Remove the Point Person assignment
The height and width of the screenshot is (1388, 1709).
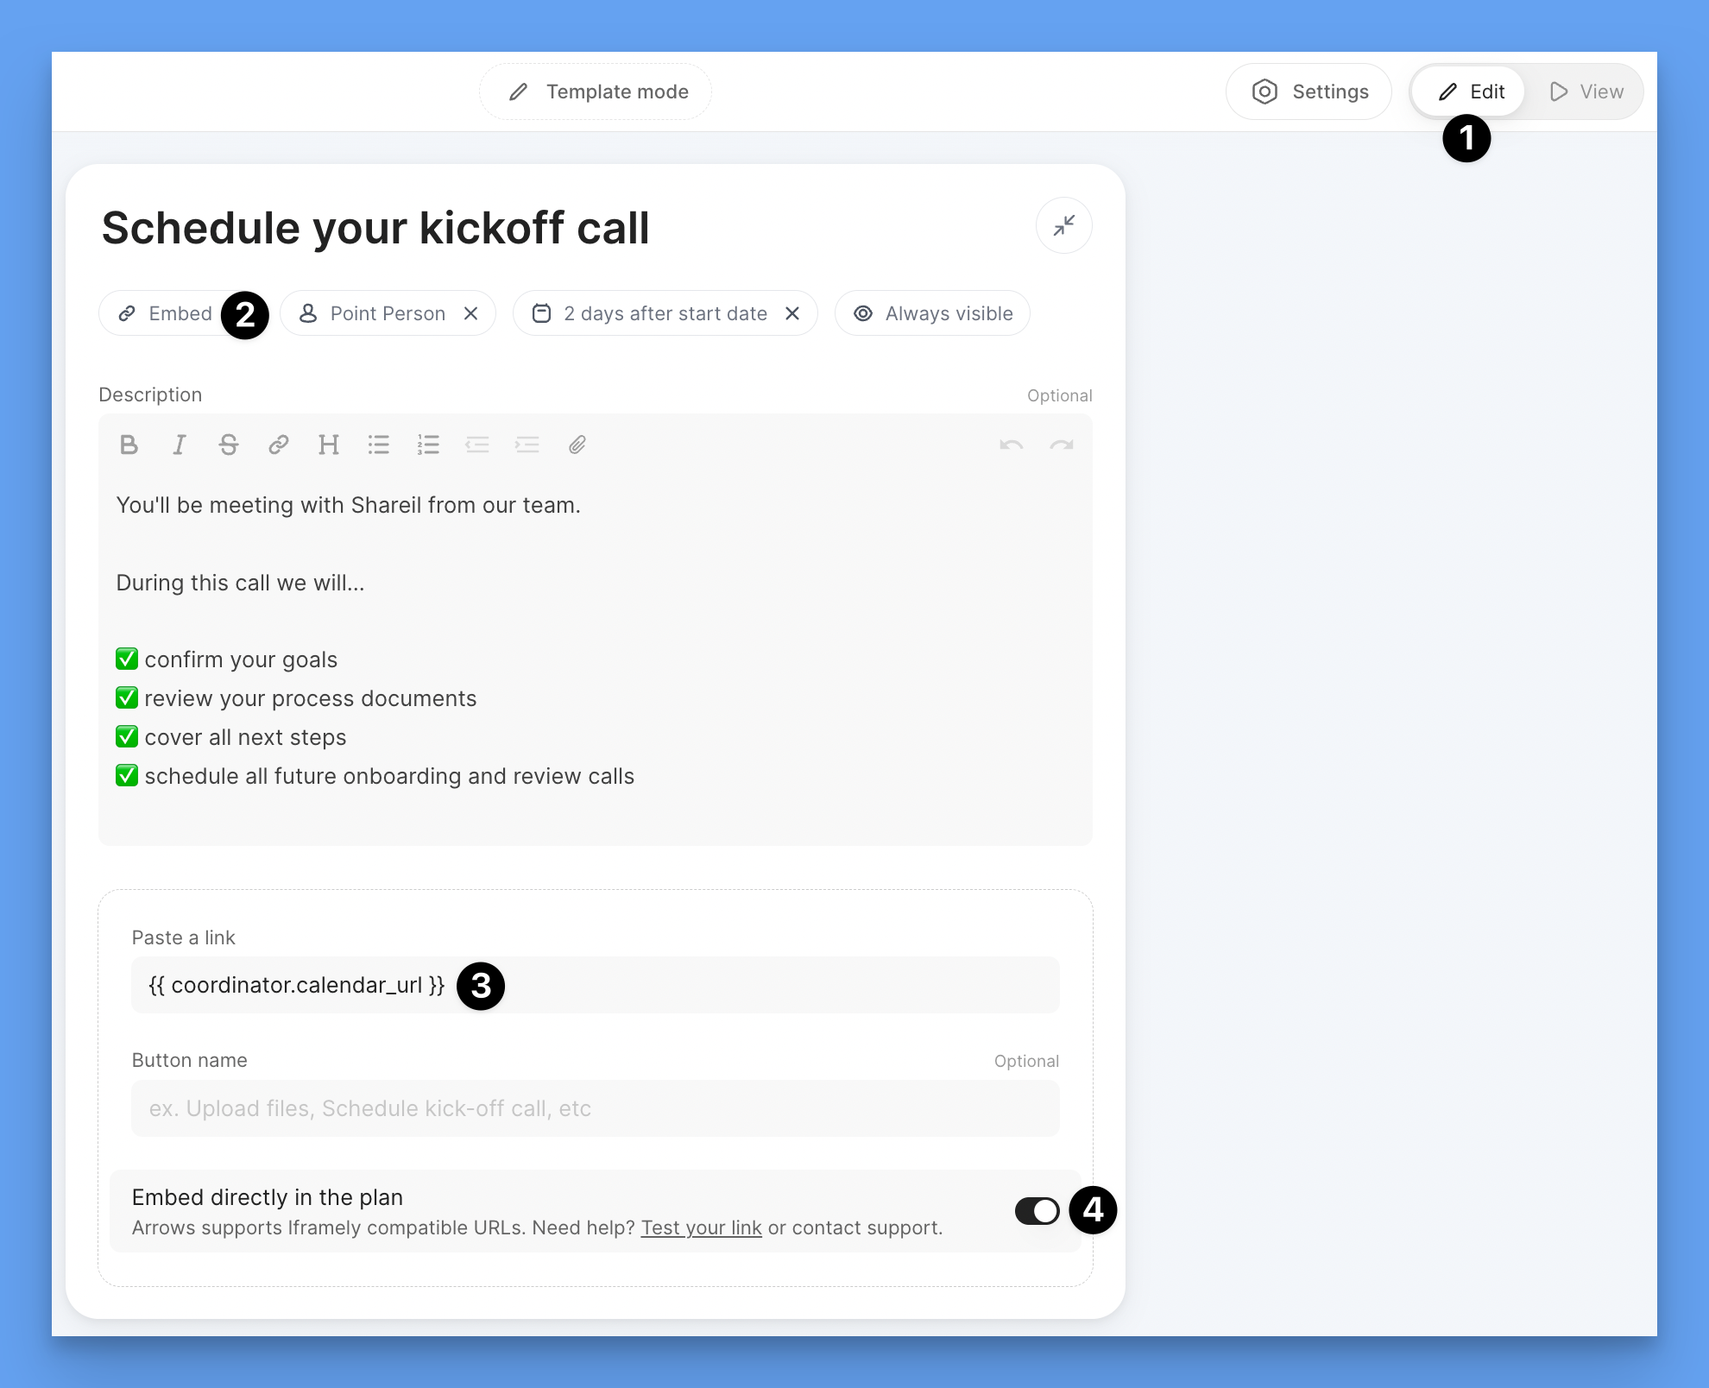click(471, 313)
